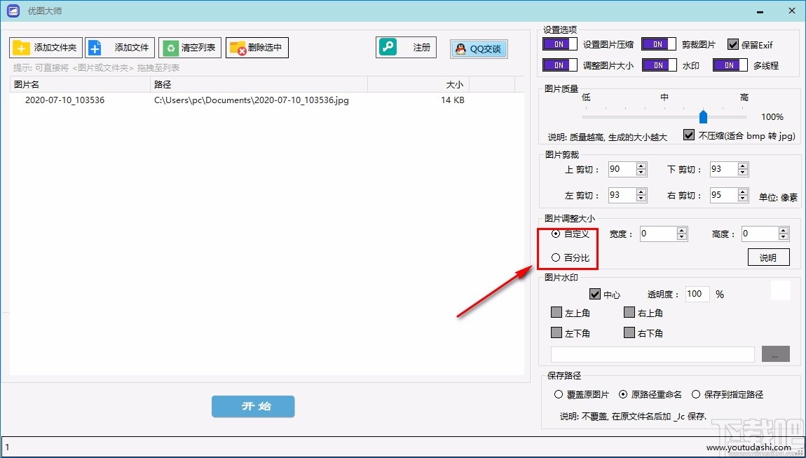Choose 覆盖原图片 save mode
Viewport: 806px width, 458px height.
coord(559,394)
